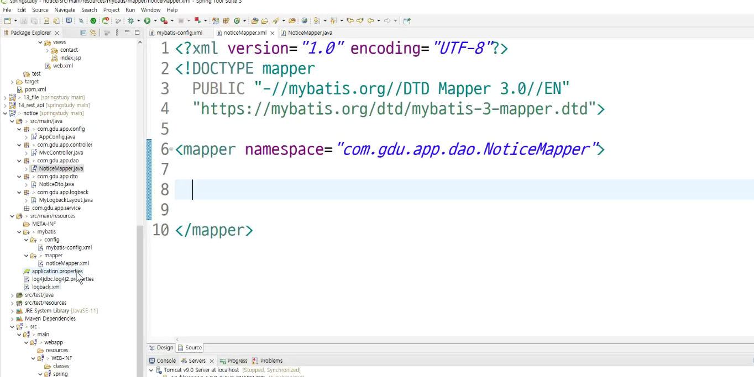
Task: Open dropdown arrow beside the Run button
Action: [155, 20]
